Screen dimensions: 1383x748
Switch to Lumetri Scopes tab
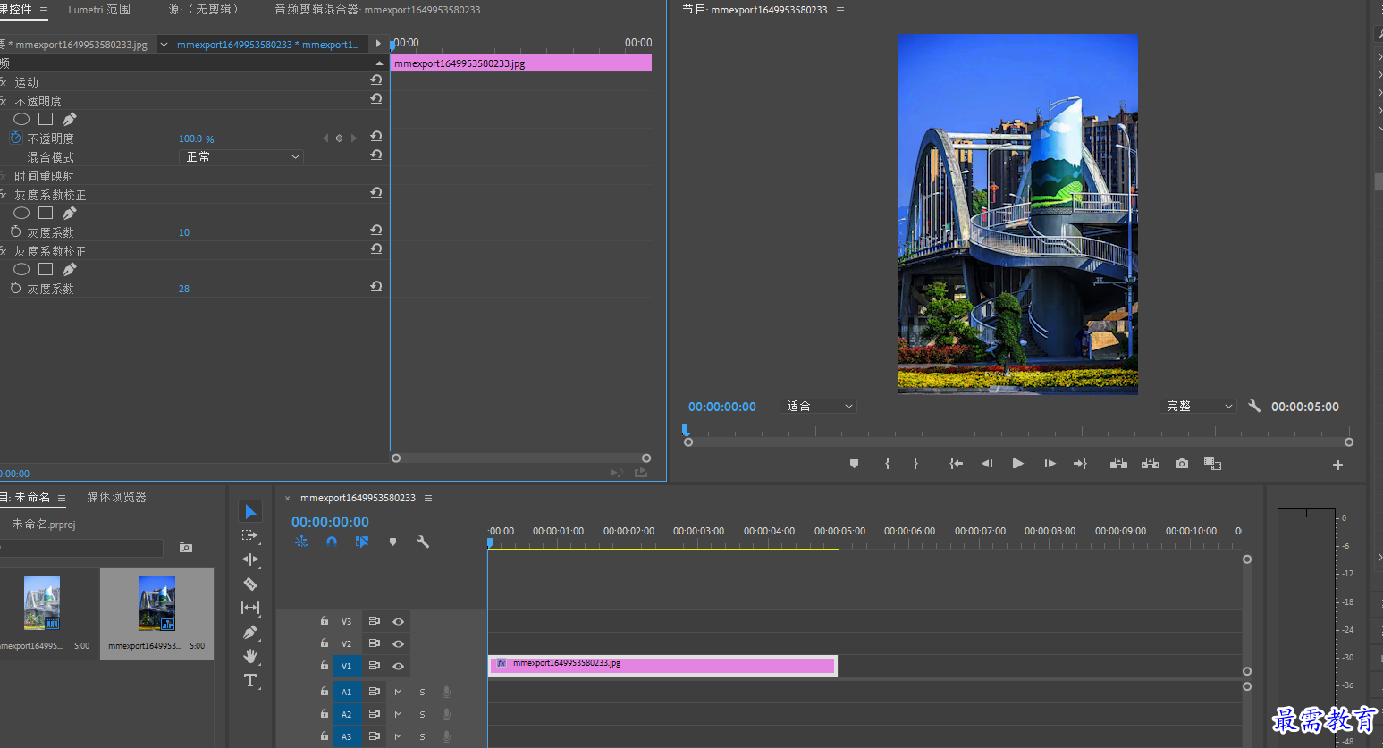[x=99, y=10]
